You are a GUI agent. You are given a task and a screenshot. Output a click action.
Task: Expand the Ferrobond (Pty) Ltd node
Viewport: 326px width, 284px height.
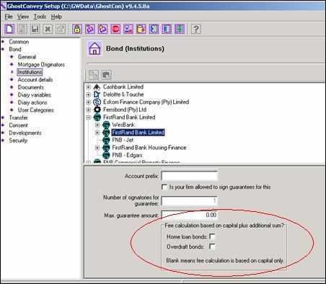(x=88, y=110)
